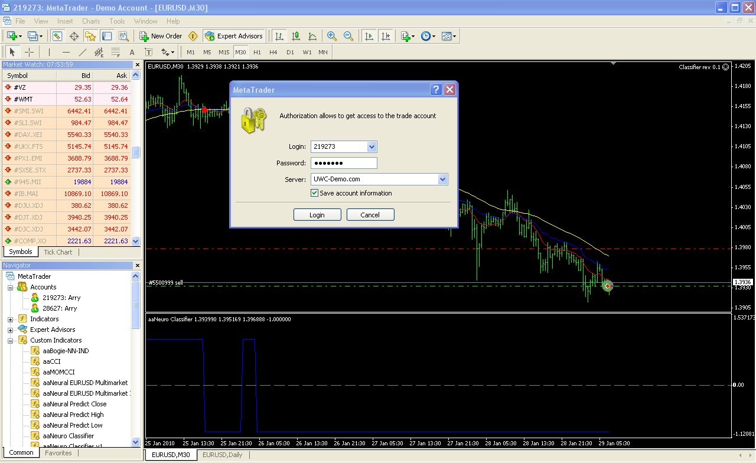Zoom in on the chart
Viewport: 756px width, 463px height.
[332, 36]
